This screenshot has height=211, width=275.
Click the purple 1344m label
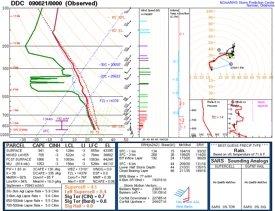[x=48, y=119]
